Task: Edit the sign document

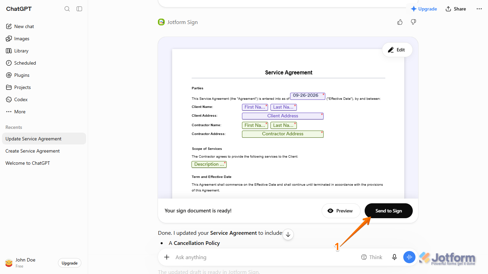Action: 397,50
